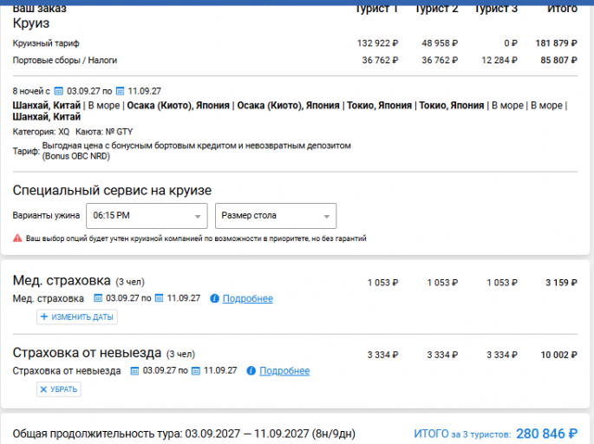Click the Каюта: № GTY text
The height and width of the screenshot is (444, 594).
click(104, 132)
